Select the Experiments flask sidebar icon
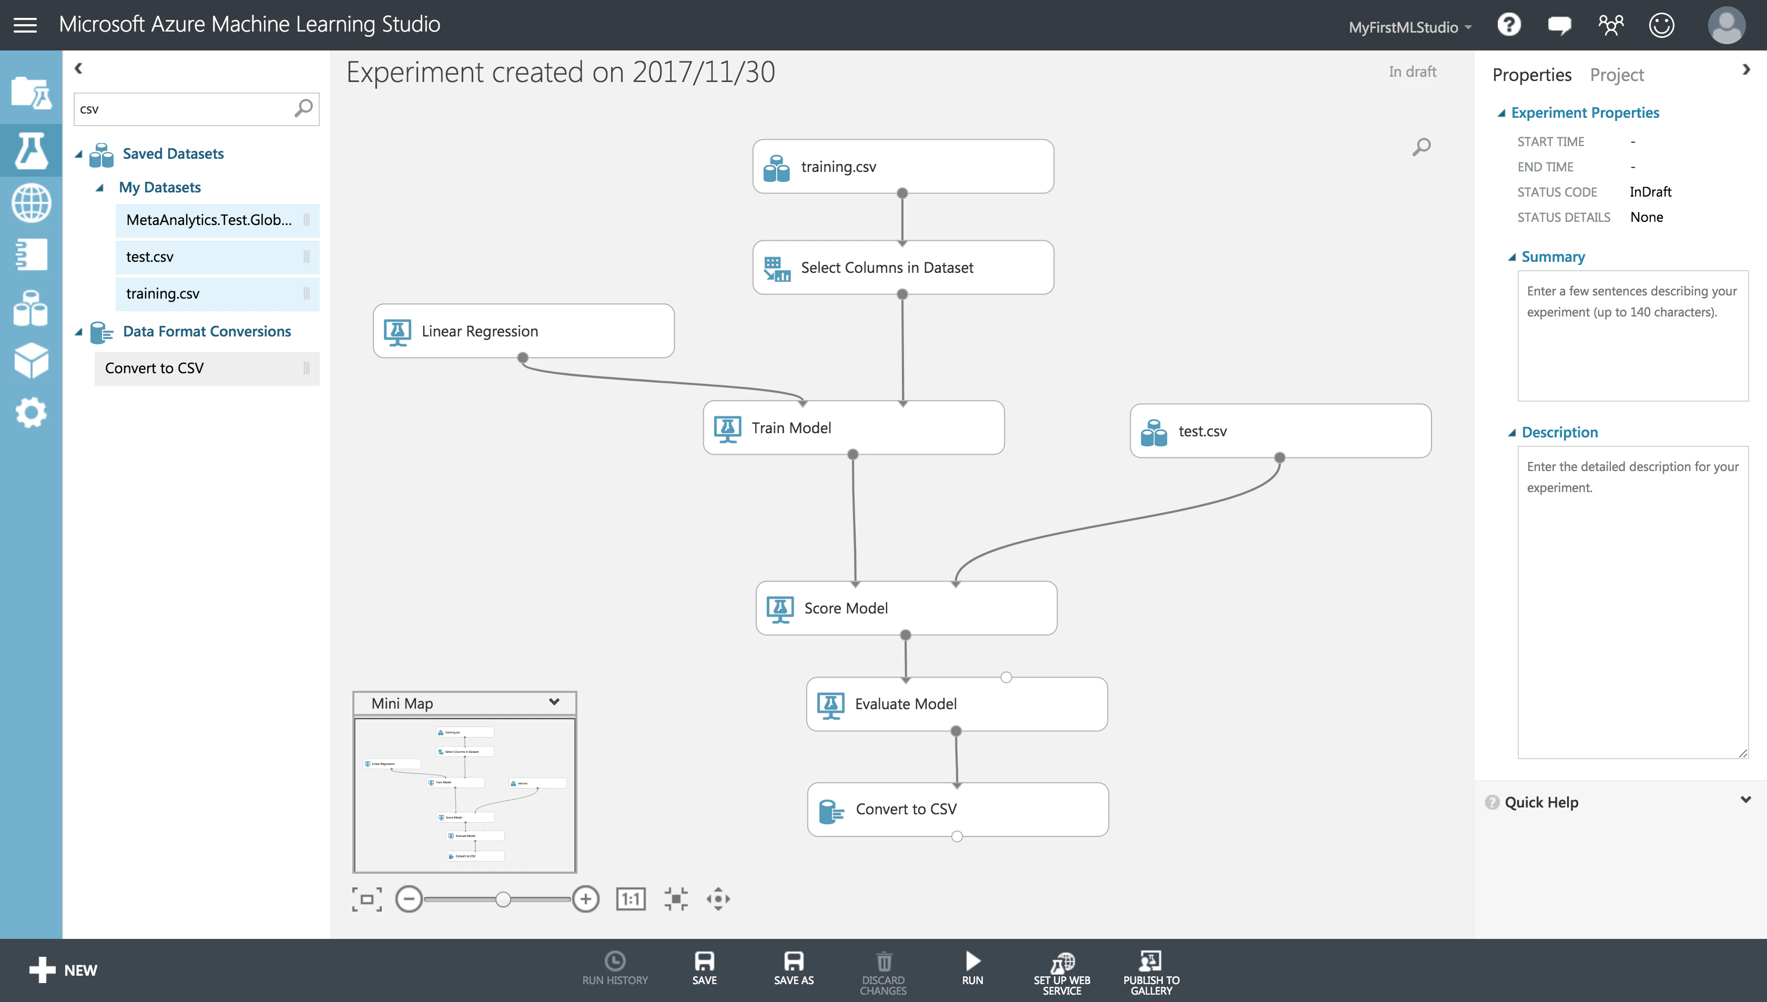The height and width of the screenshot is (1002, 1767). click(x=31, y=150)
